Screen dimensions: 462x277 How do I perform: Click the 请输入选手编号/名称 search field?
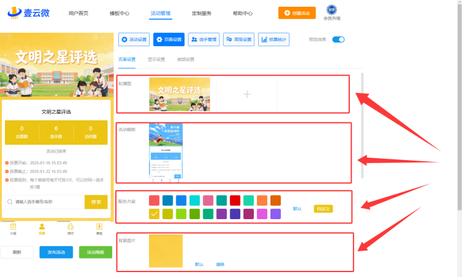click(x=45, y=202)
